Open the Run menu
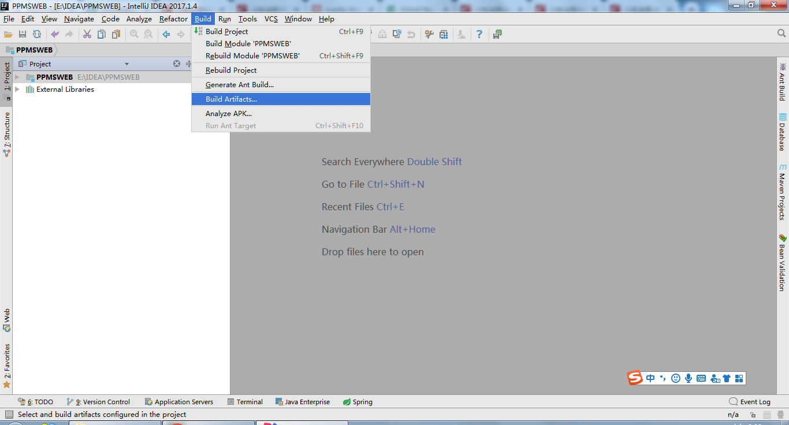Viewport: 789px width, 425px height. coord(225,19)
